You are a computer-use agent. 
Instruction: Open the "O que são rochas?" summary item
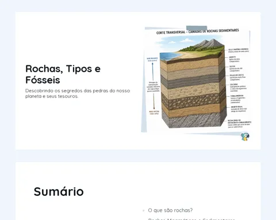pyautogui.click(x=170, y=210)
